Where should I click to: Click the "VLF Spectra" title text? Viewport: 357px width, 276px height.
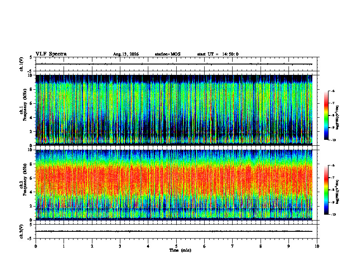point(51,54)
